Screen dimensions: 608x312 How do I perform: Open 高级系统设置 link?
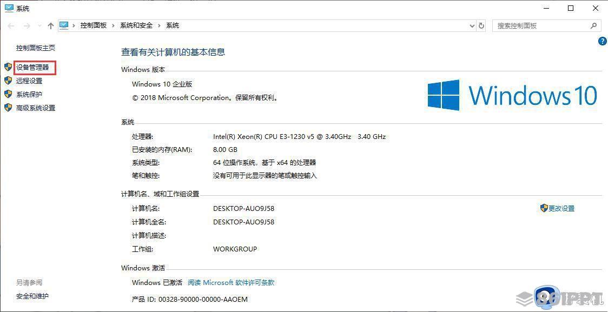coord(36,108)
